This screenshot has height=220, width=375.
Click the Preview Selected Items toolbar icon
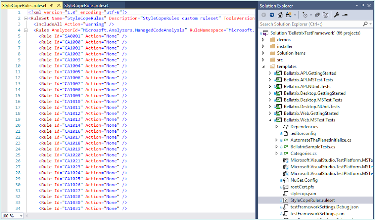(345, 15)
